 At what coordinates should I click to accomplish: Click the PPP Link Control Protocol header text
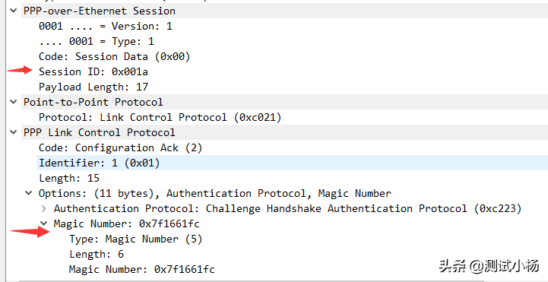pos(100,132)
